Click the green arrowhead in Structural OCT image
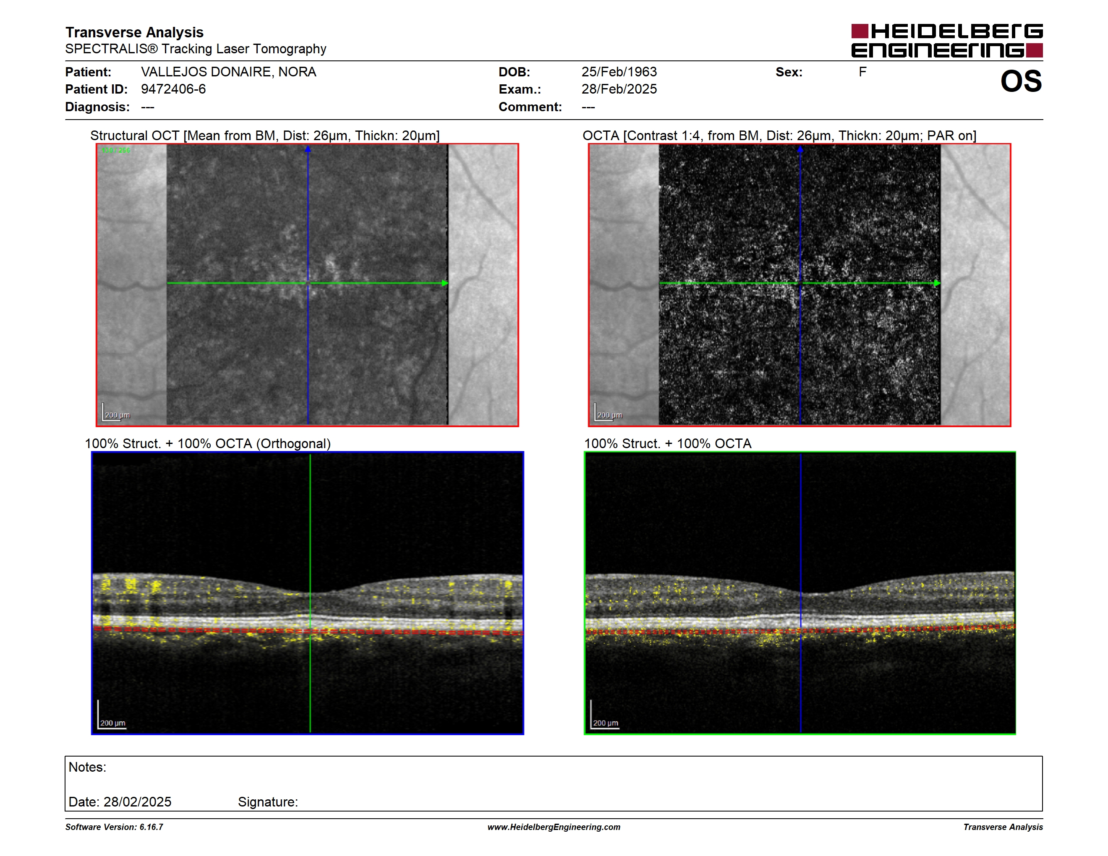 (445, 283)
